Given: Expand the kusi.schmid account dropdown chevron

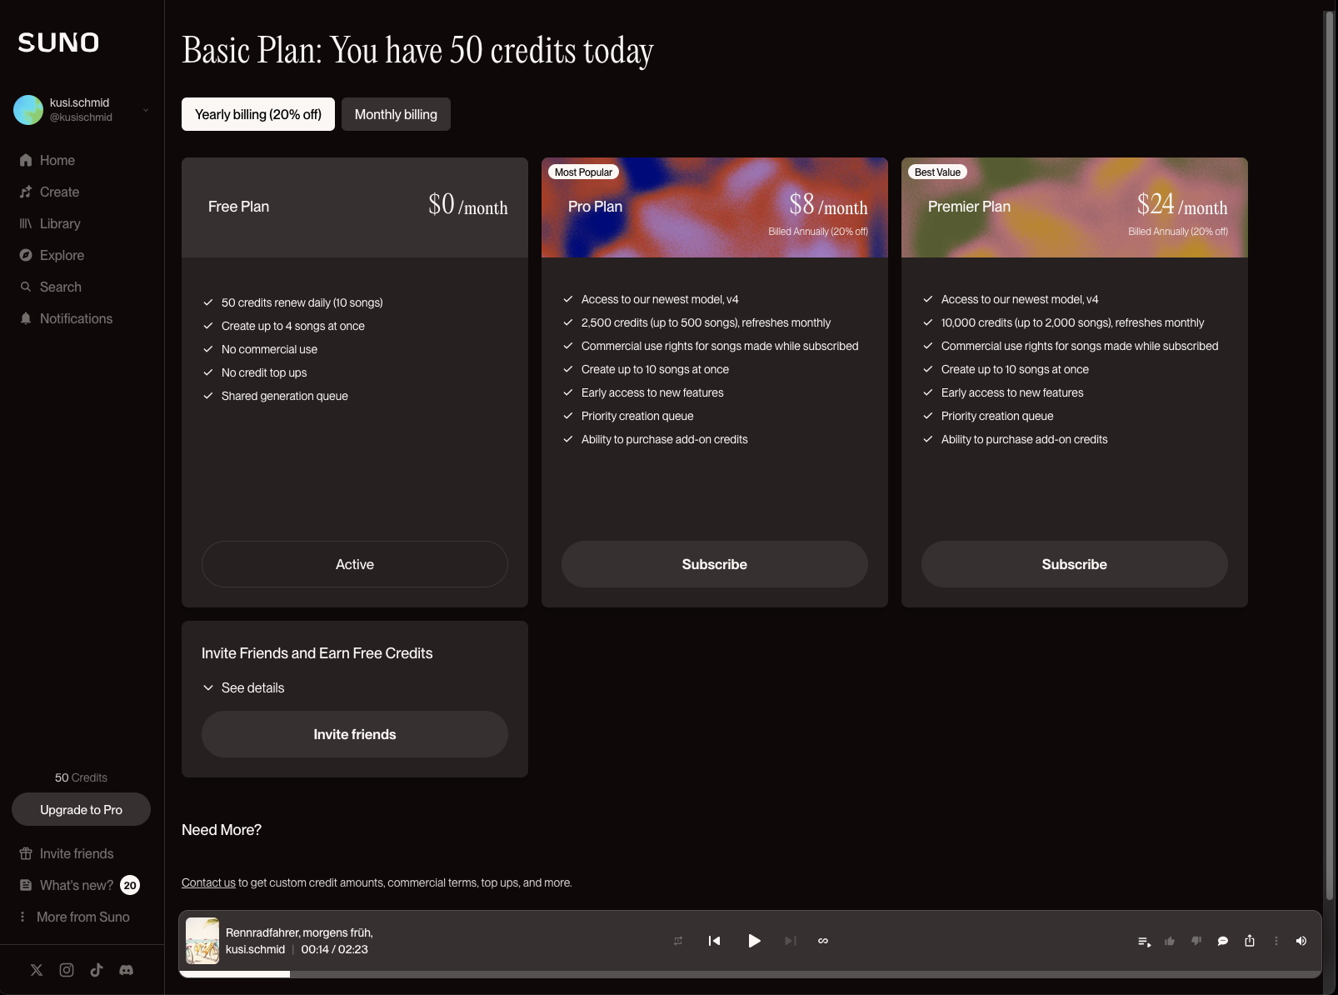Looking at the screenshot, I should 146,110.
